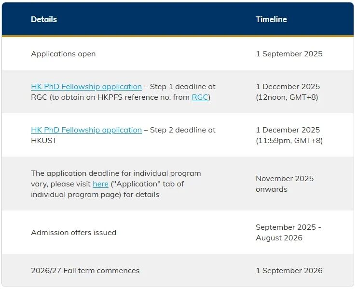Click 1 December 2025 date above 12noon
Image resolution: width=357 pixels, height=290 pixels.
[x=288, y=87]
